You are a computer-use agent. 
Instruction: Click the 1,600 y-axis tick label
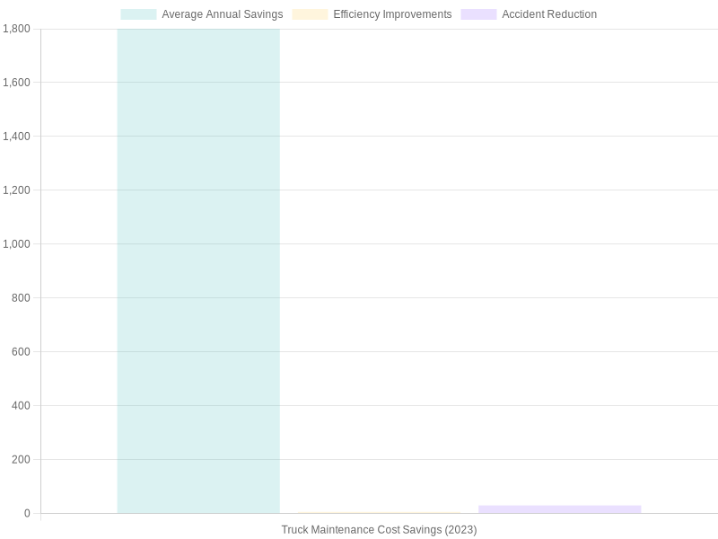click(x=16, y=83)
